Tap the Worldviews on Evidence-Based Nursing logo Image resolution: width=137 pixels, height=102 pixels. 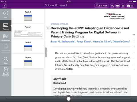114,16
